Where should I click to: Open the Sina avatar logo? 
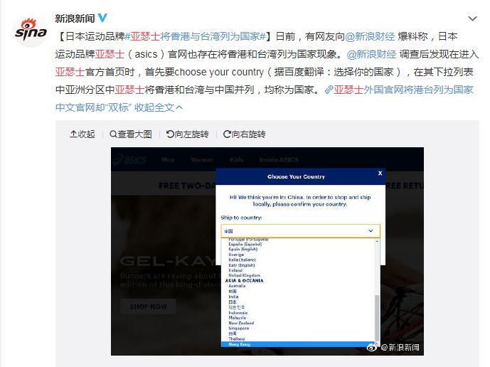pos(31,31)
